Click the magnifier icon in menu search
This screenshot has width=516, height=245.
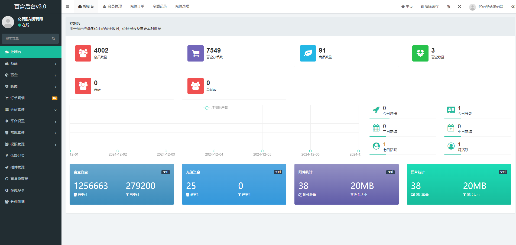53,39
